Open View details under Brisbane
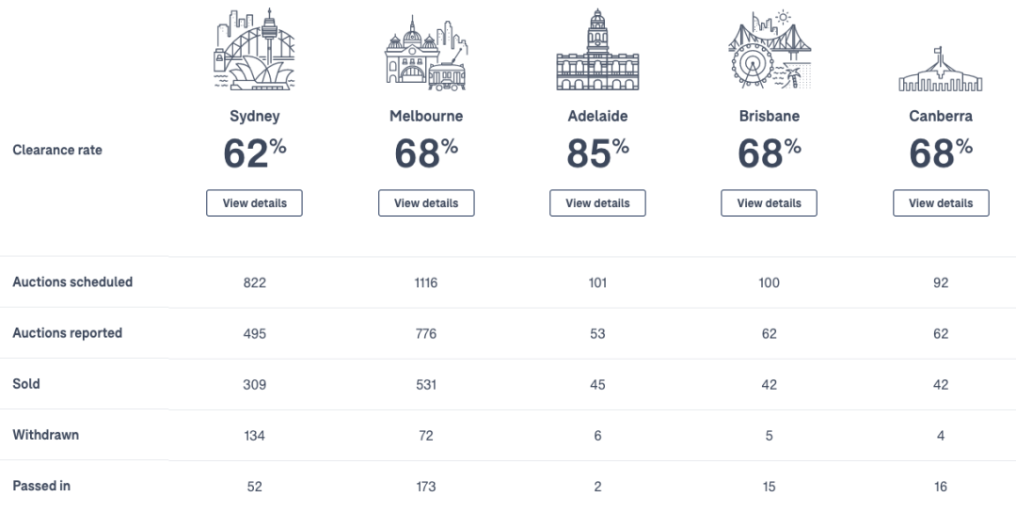This screenshot has width=1016, height=513. 770,203
